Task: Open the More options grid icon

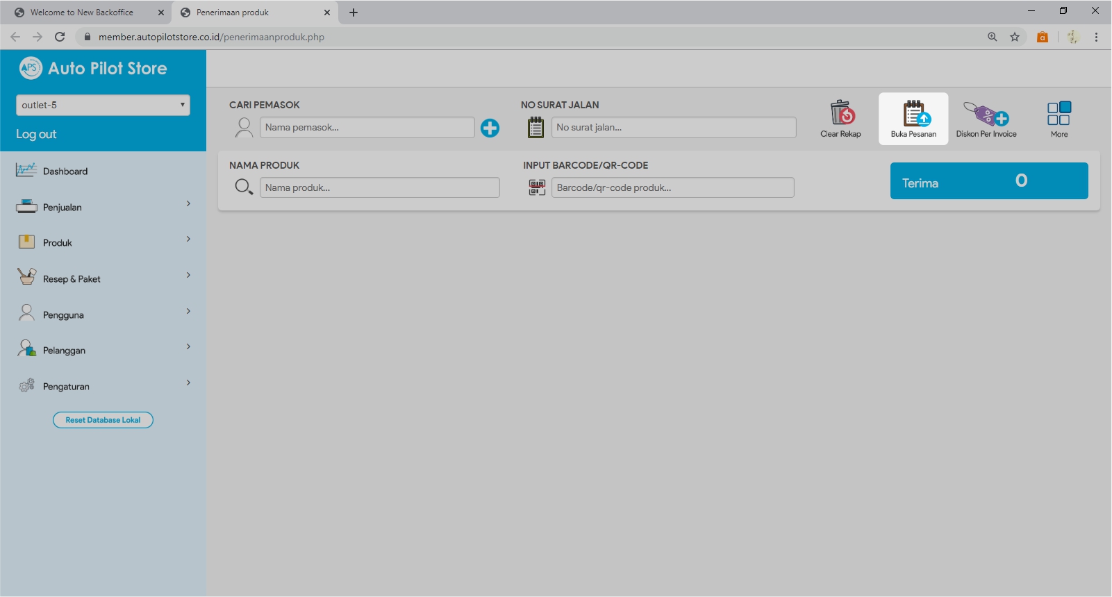Action: point(1059,114)
